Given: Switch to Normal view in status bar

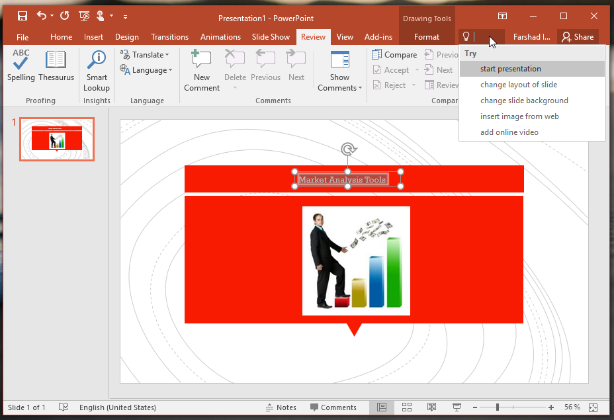Looking at the screenshot, I should [x=382, y=407].
